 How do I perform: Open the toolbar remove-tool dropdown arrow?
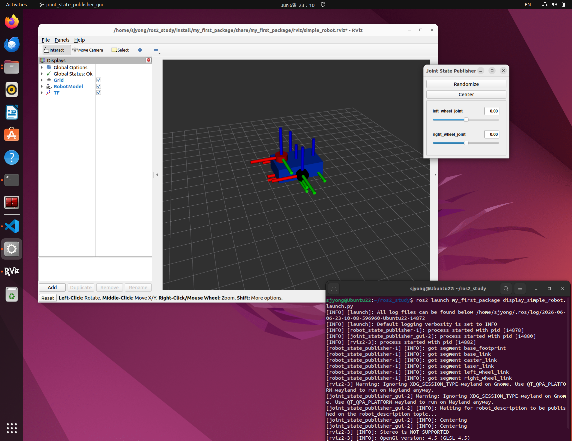point(160,53)
